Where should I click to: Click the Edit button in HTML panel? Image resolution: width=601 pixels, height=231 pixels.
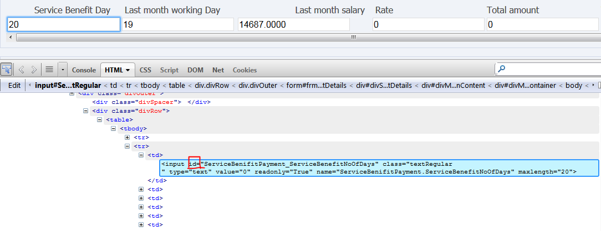[14, 86]
